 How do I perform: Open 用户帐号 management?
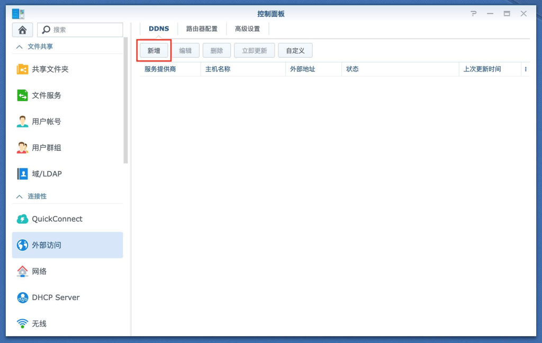(x=50, y=121)
